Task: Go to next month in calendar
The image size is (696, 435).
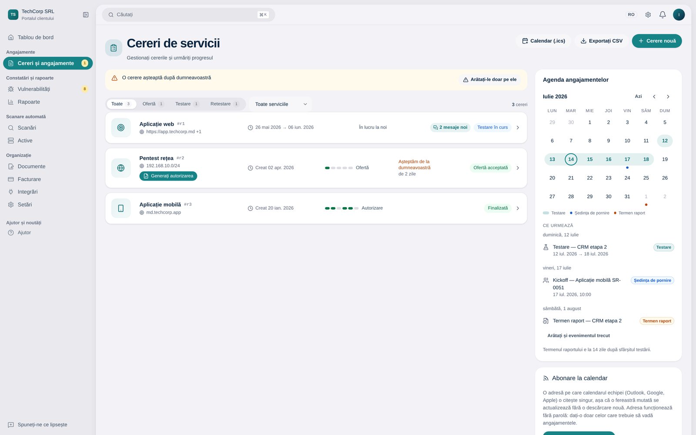Action: [668, 97]
